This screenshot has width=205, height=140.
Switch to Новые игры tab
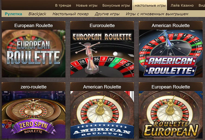pyautogui.click(x=87, y=5)
